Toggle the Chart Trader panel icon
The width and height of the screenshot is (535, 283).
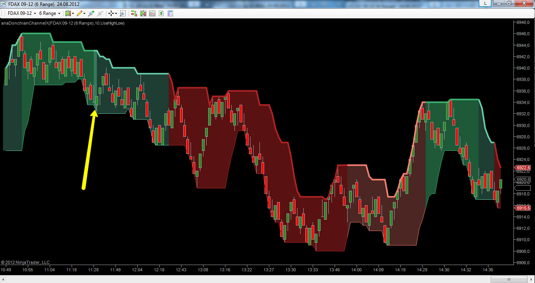(x=134, y=13)
